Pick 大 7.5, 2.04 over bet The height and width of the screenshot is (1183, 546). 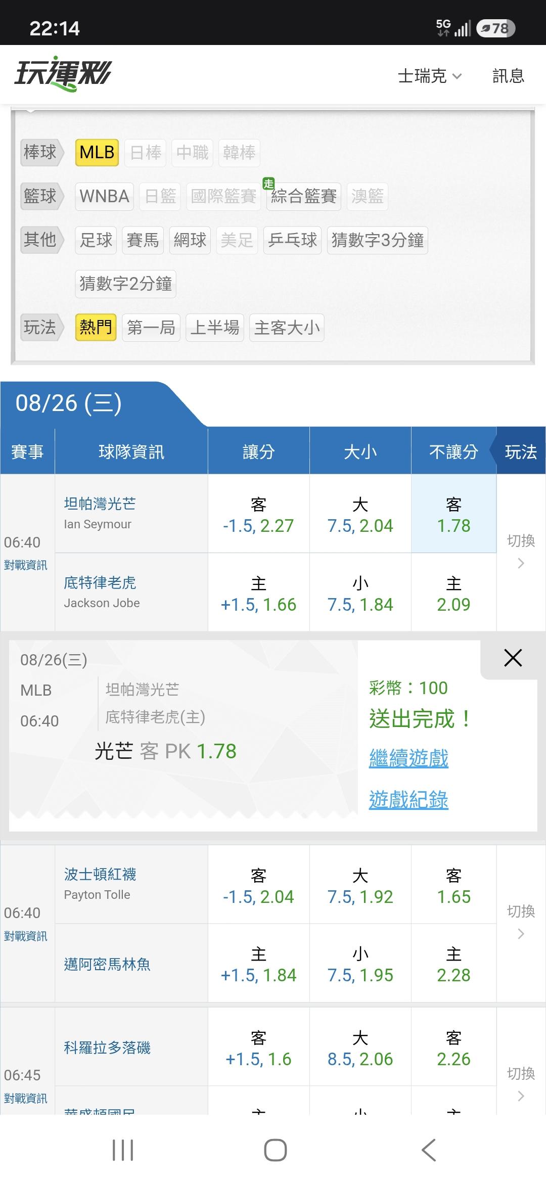pos(360,514)
